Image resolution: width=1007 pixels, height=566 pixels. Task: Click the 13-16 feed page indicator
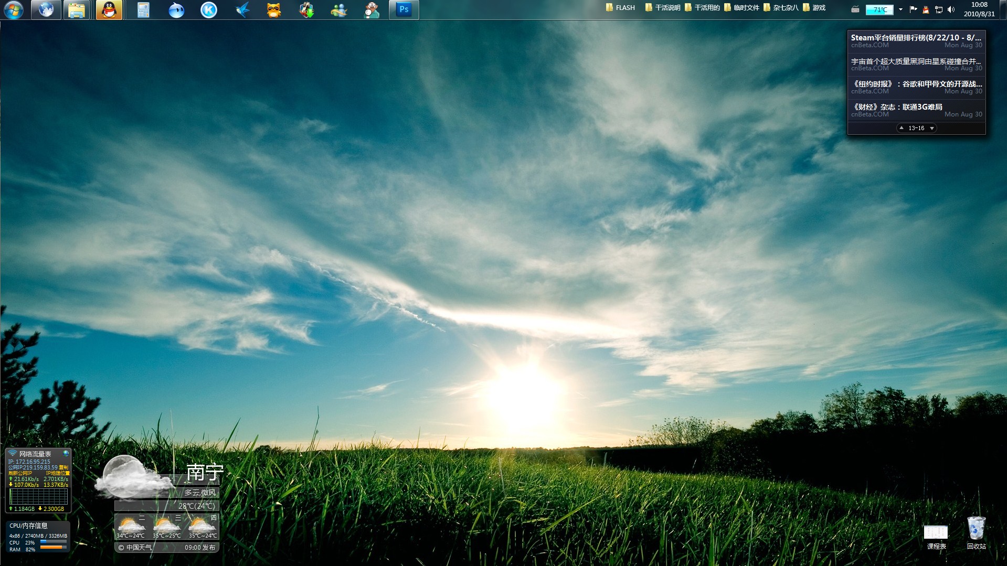916,128
